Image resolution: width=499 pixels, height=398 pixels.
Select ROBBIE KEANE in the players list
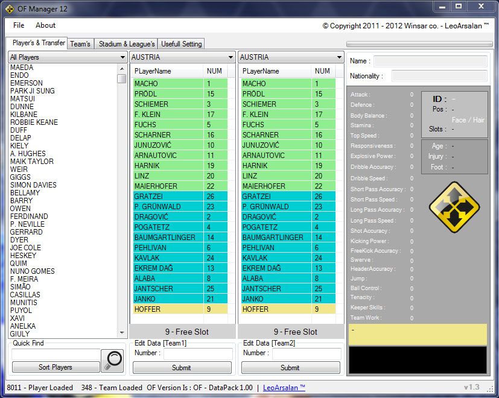point(34,122)
